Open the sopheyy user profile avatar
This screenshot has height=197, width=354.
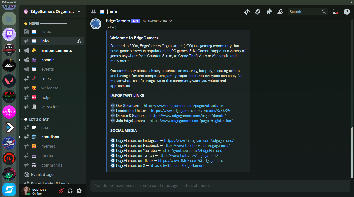(x=26, y=191)
